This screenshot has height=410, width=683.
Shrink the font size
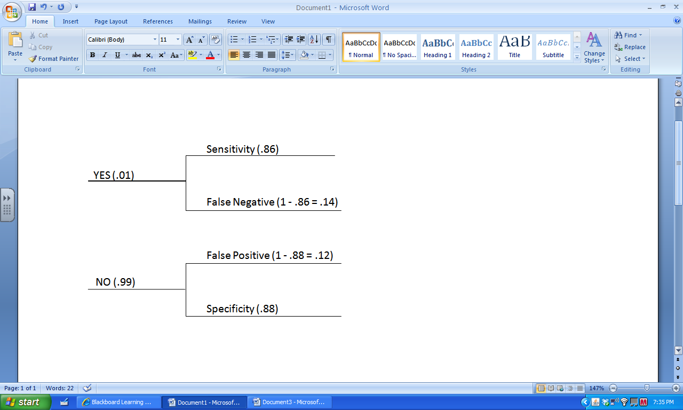coord(201,40)
